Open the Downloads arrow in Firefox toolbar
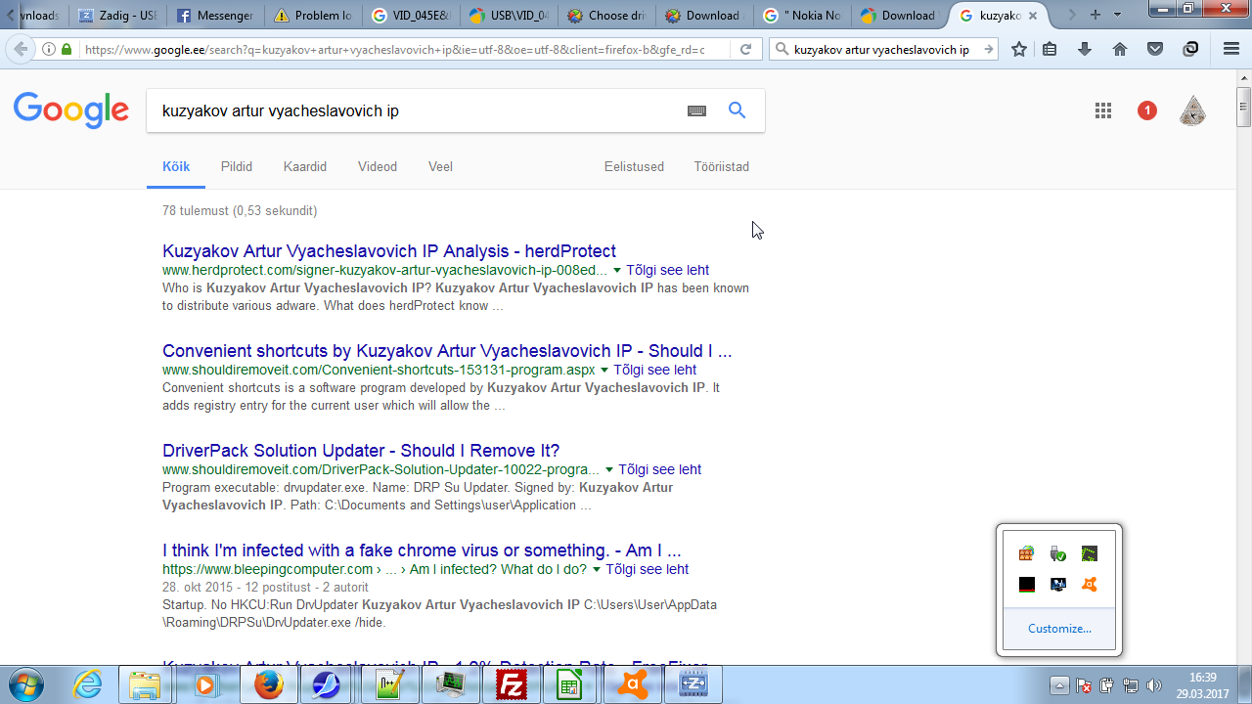 pos(1085,49)
